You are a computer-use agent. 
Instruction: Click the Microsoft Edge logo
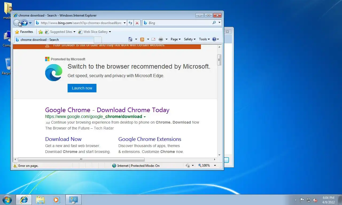(54, 73)
